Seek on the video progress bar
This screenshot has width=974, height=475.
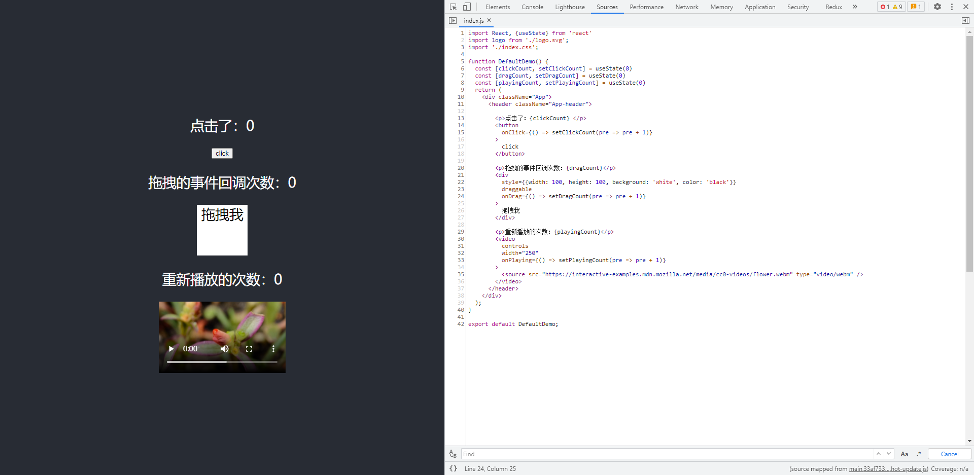tap(222, 362)
